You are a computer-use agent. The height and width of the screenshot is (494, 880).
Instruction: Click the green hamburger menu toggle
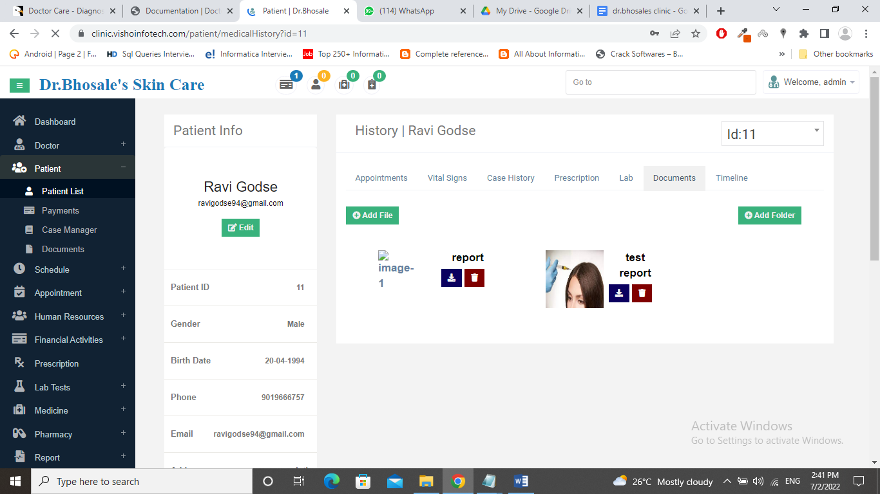pyautogui.click(x=19, y=85)
